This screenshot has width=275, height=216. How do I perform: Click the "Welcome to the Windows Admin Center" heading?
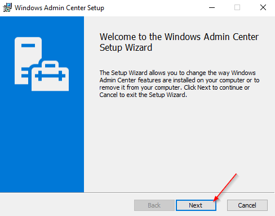(x=179, y=37)
